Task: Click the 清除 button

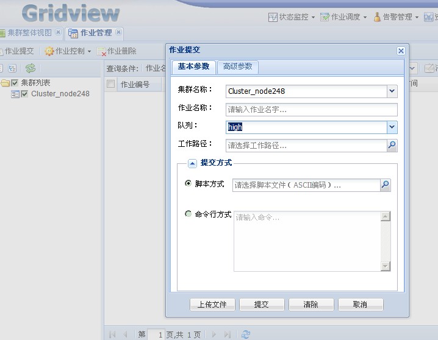Action: pyautogui.click(x=311, y=304)
